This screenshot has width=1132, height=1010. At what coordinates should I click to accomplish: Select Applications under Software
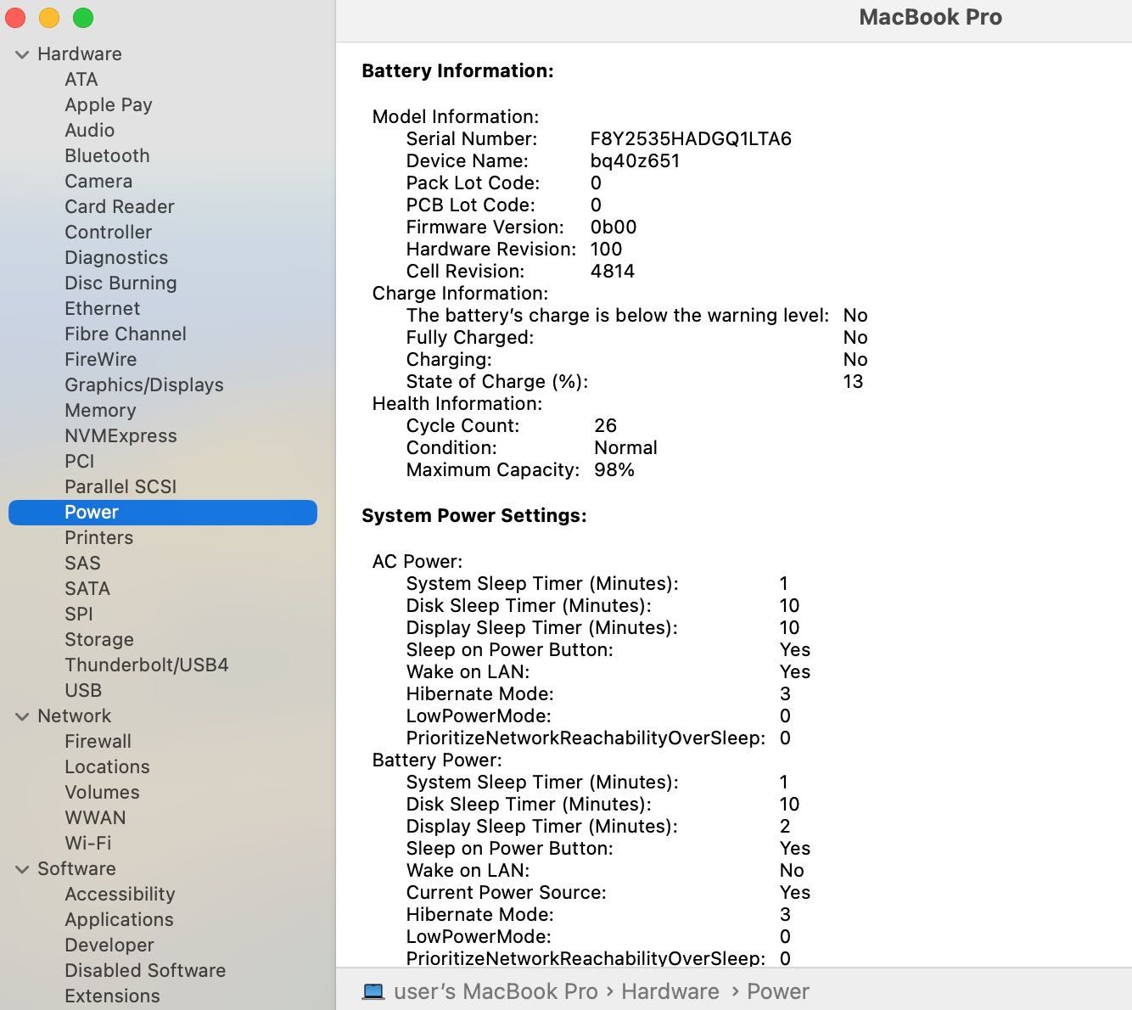point(119,919)
